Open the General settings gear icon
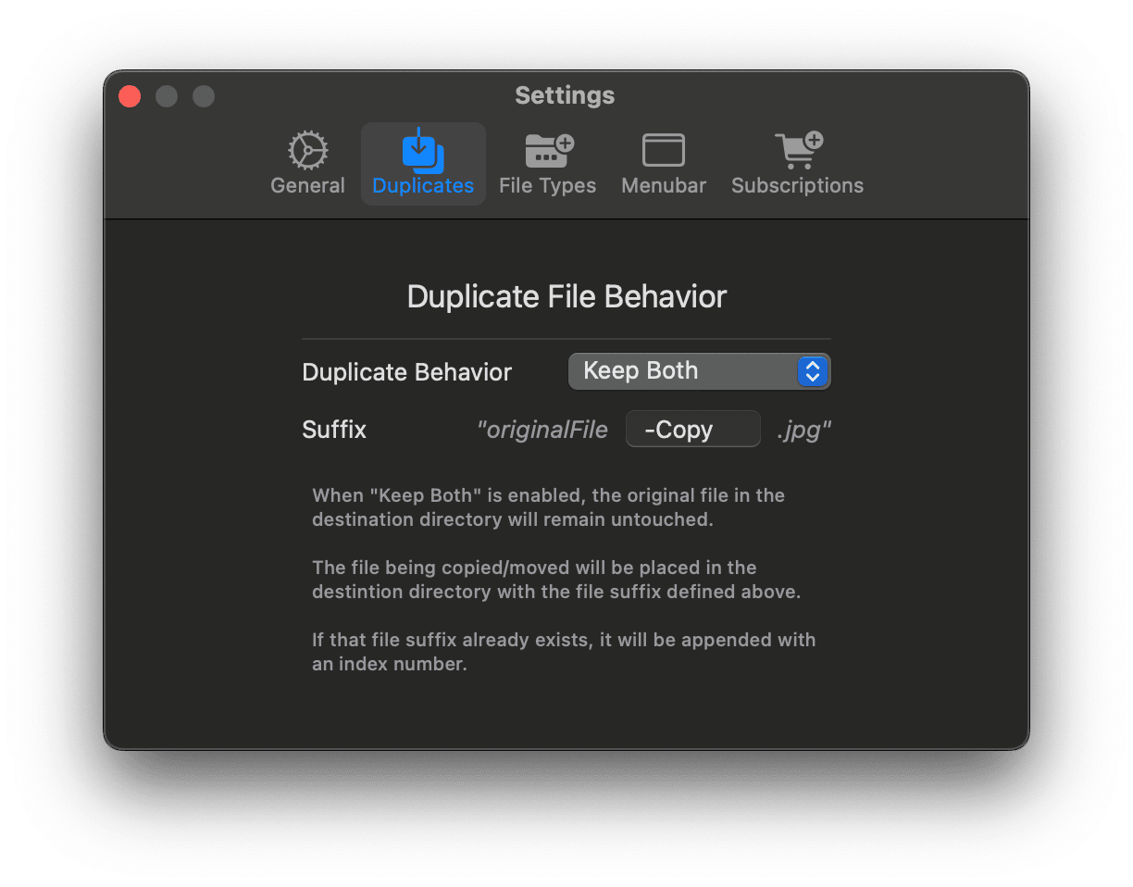The image size is (1133, 887). click(x=307, y=150)
